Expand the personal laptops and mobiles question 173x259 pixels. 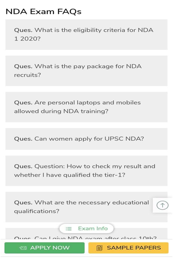pyautogui.click(x=86, y=107)
